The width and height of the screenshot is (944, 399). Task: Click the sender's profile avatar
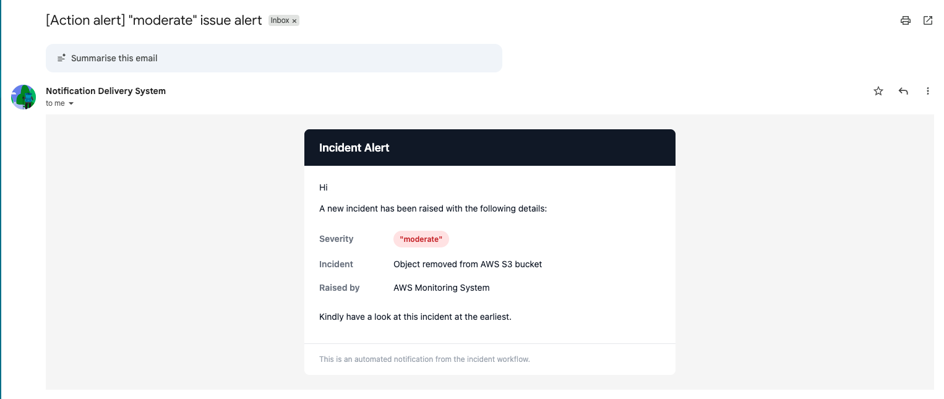24,97
